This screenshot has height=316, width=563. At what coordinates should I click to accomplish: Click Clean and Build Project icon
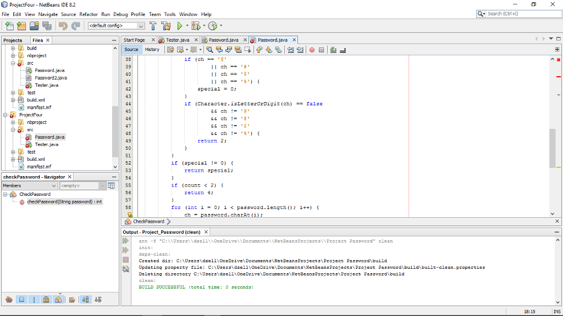coord(165,26)
